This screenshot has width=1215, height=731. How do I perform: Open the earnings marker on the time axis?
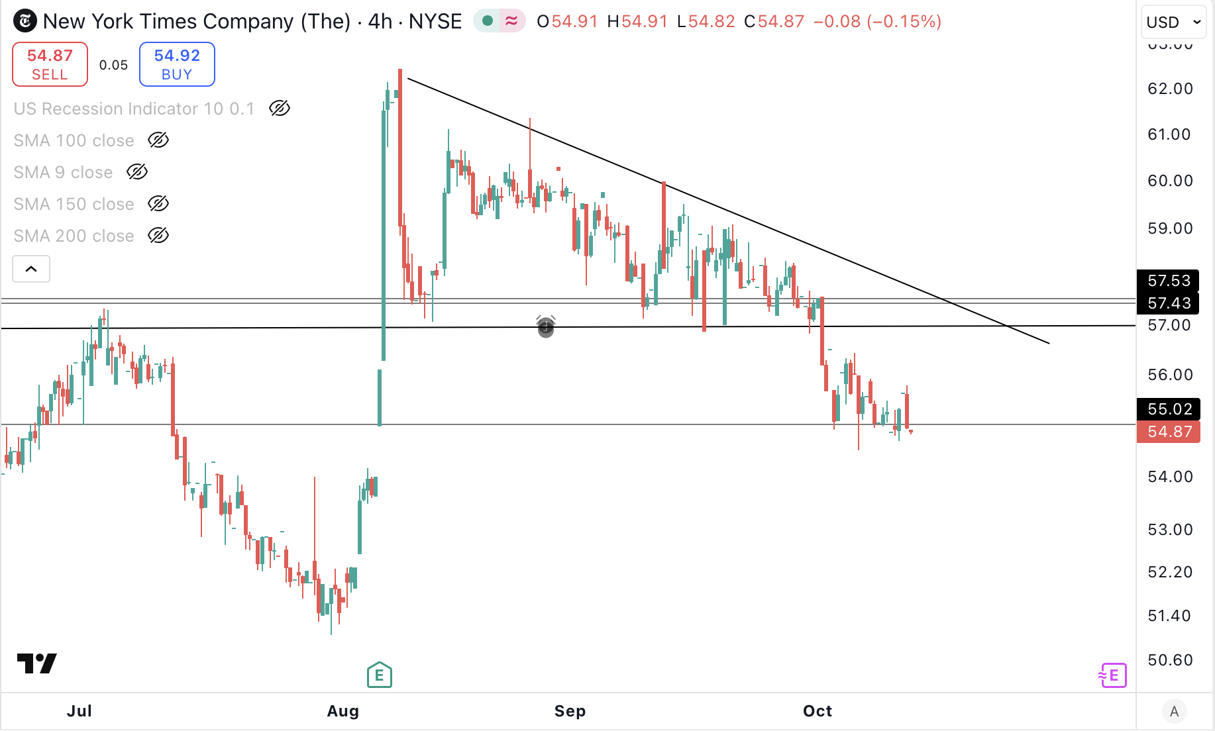[x=379, y=675]
